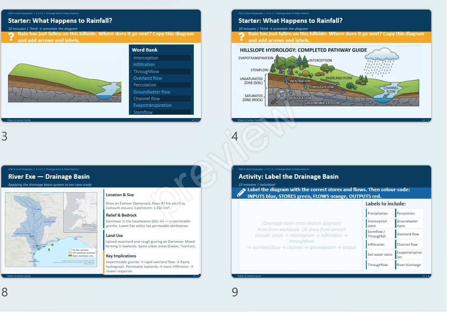Select the River Exe Drainage Basin slide
The height and width of the screenshot is (318, 452).
pyautogui.click(x=101, y=222)
